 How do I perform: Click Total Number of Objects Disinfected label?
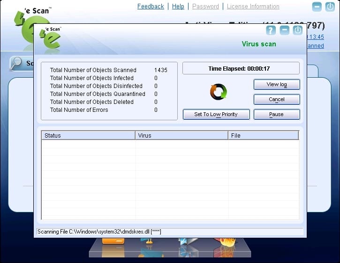tap(96, 86)
